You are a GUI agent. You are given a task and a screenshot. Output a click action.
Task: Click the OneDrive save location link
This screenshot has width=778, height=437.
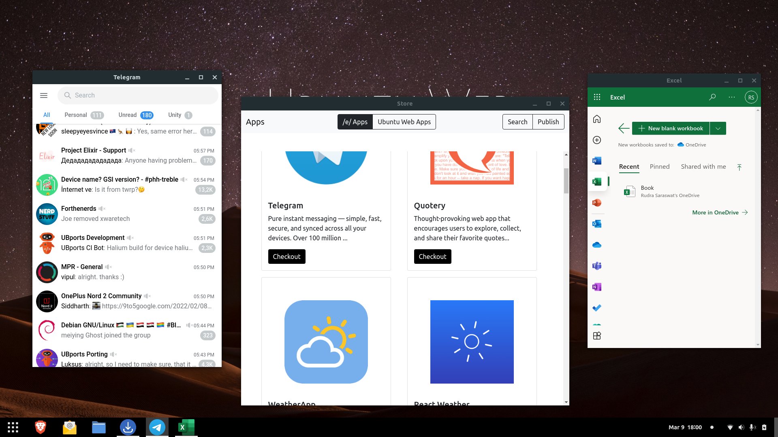point(692,145)
